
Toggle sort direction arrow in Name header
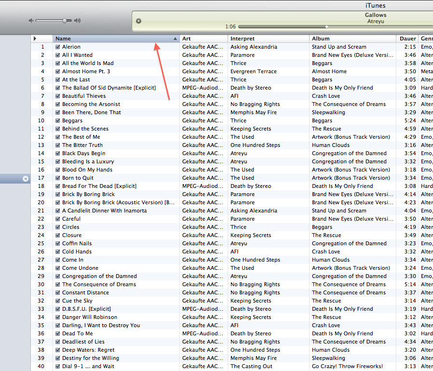(x=175, y=39)
